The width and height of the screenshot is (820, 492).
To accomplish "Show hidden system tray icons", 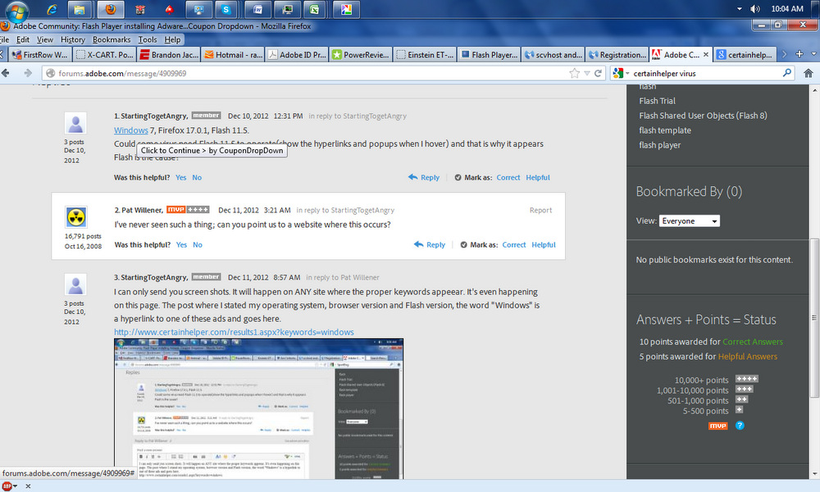I will [x=740, y=9].
